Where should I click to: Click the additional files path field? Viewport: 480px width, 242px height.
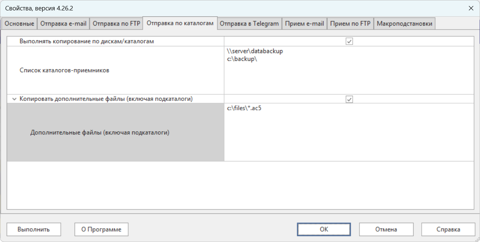[349, 133]
